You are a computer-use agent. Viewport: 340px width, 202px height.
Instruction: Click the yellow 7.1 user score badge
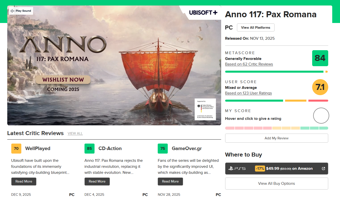point(320,87)
